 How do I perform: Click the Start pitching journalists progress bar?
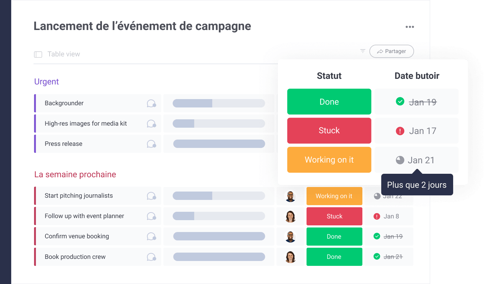tap(219, 196)
